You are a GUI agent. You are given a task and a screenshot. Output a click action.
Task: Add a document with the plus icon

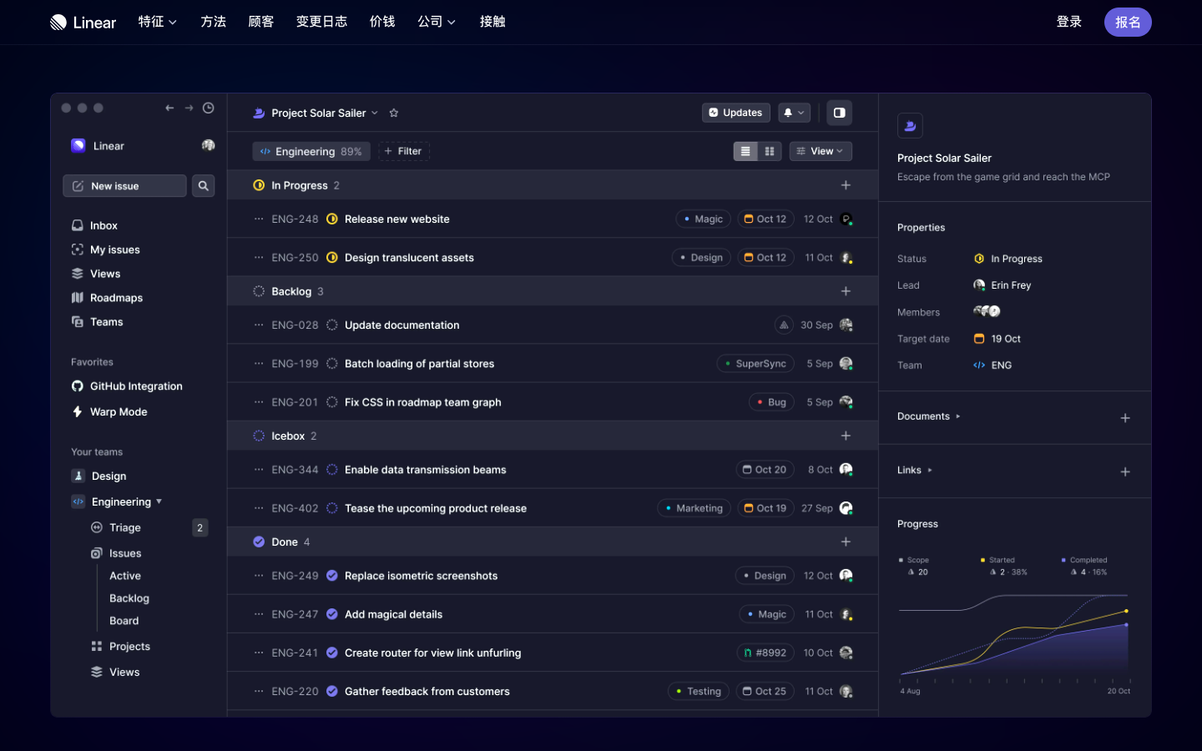(1125, 418)
